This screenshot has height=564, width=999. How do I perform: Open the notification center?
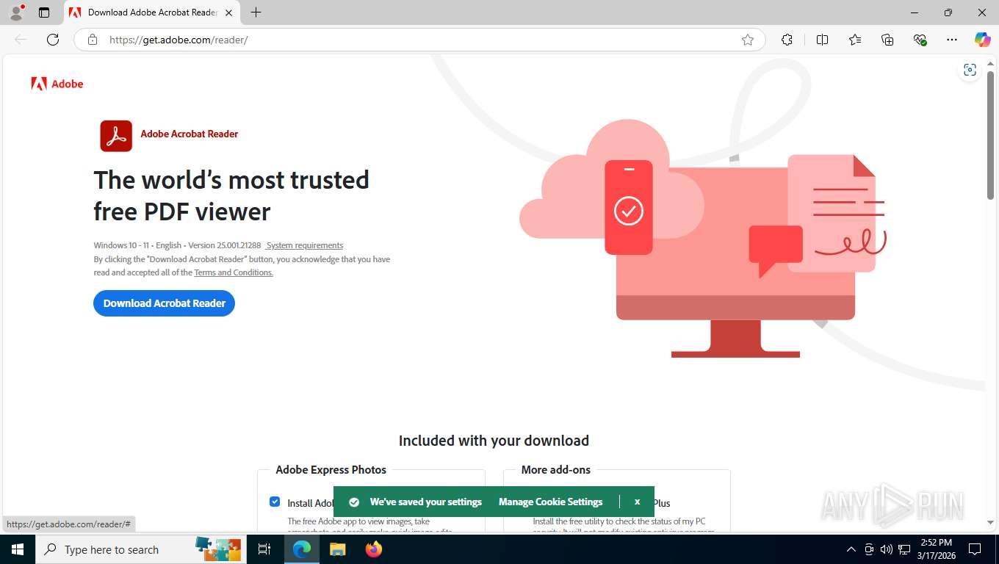click(x=975, y=549)
